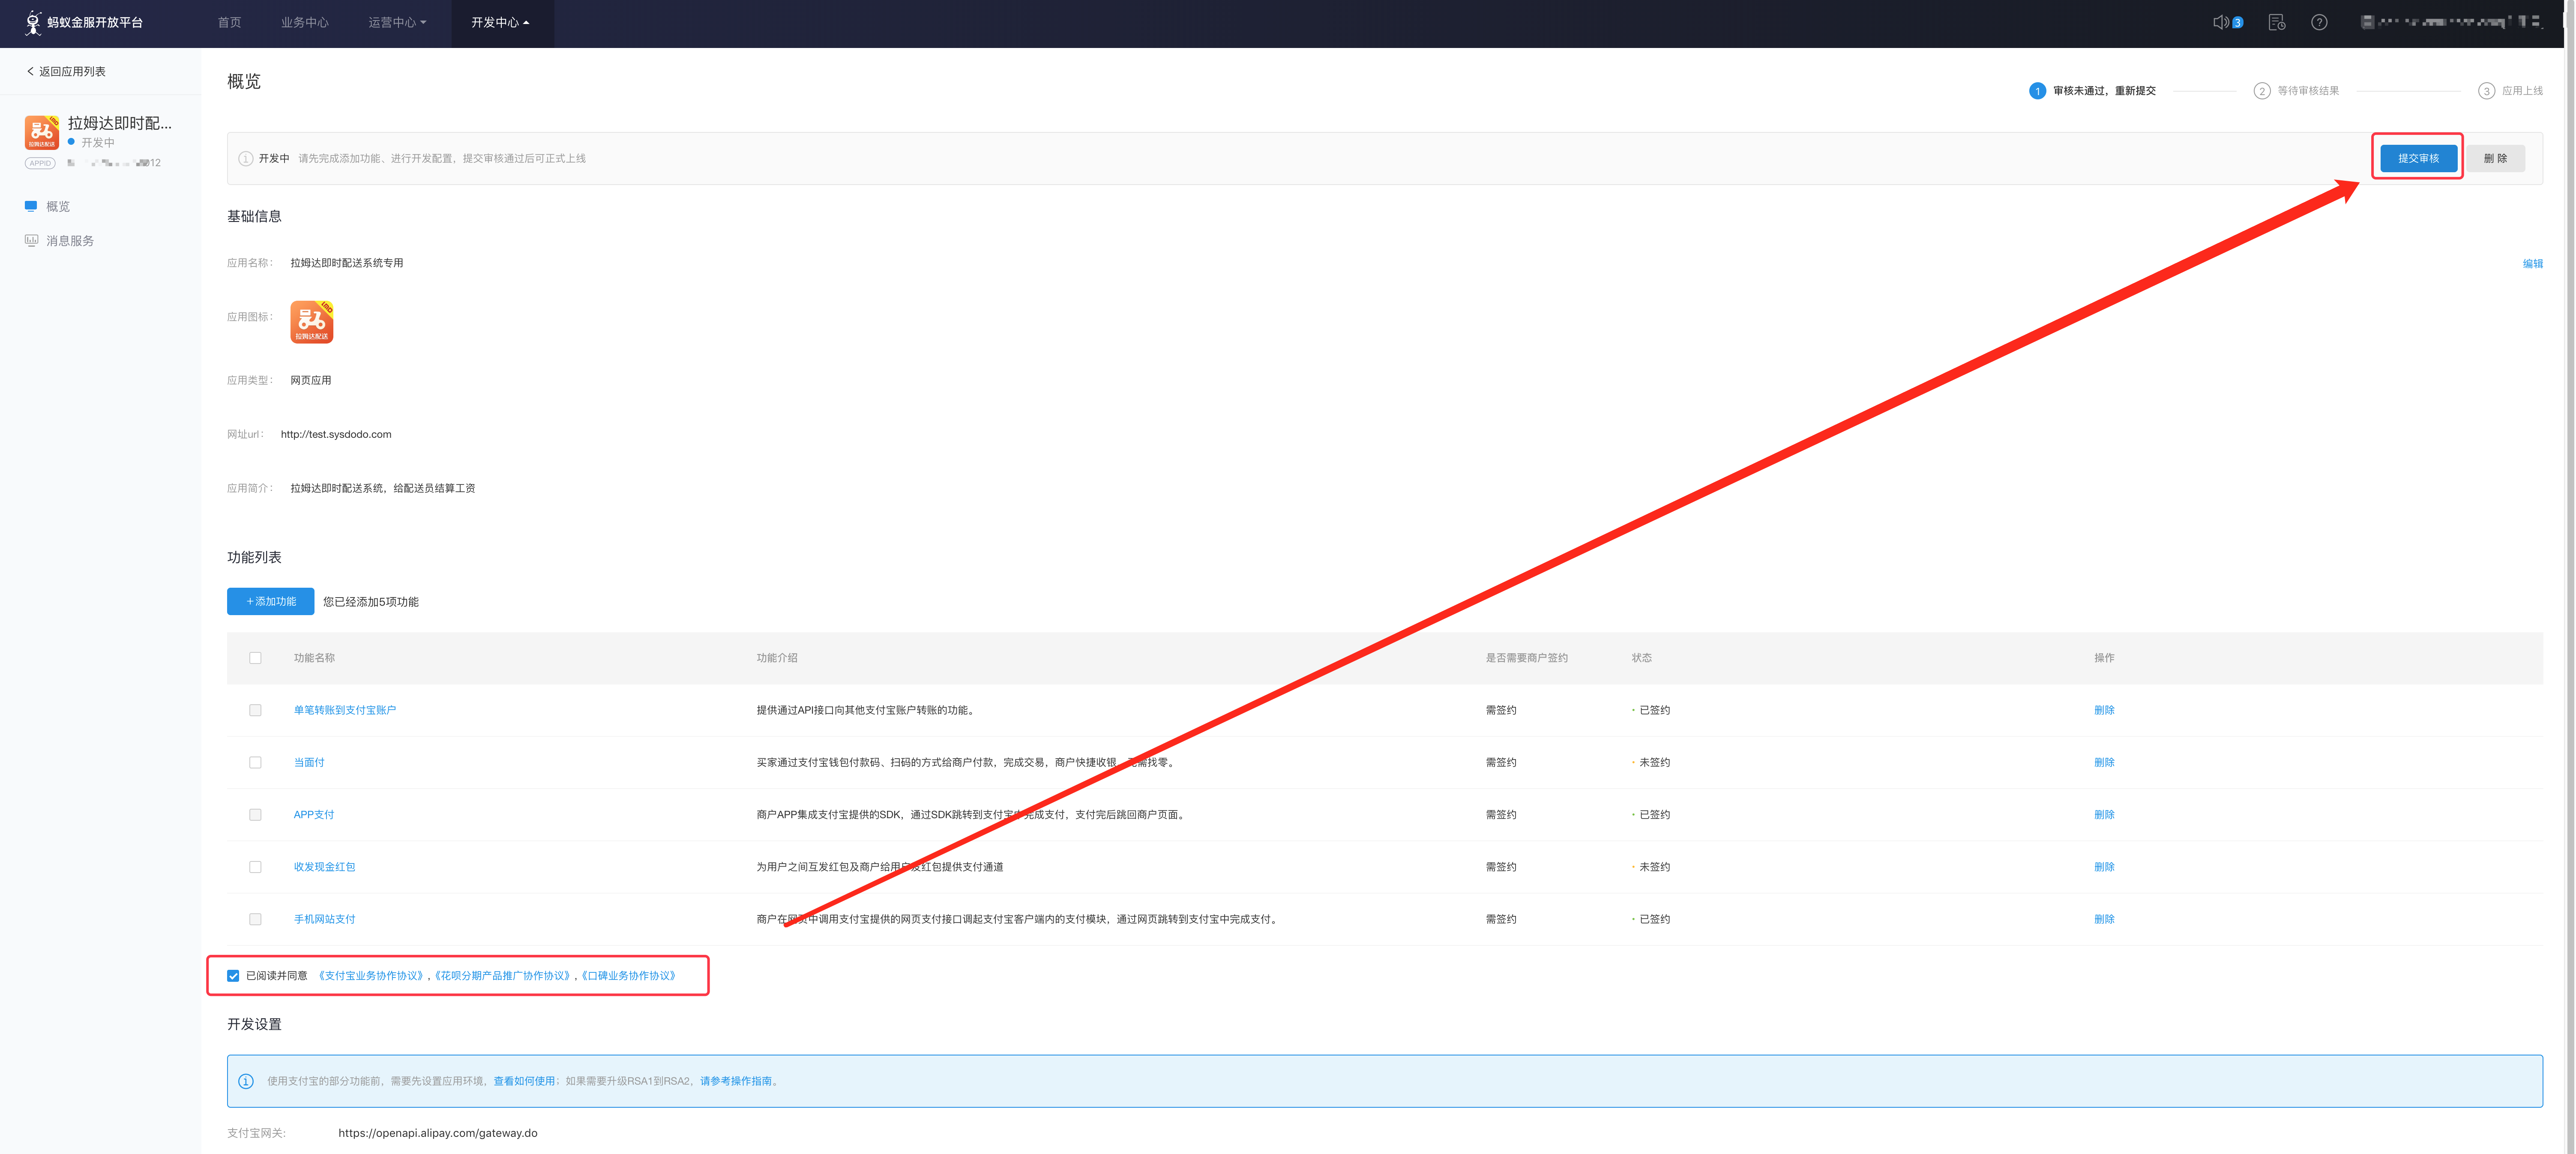
Task: Click step 3 应用上线
Action: coord(2511,91)
